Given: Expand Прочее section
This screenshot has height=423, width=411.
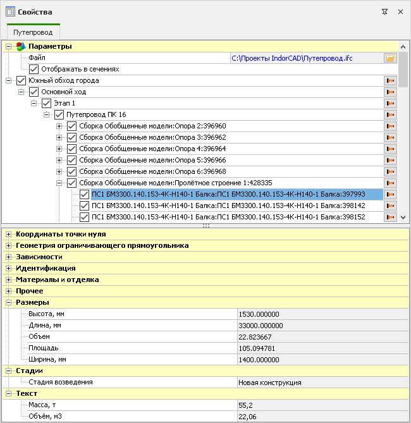Looking at the screenshot, I should [x=8, y=291].
